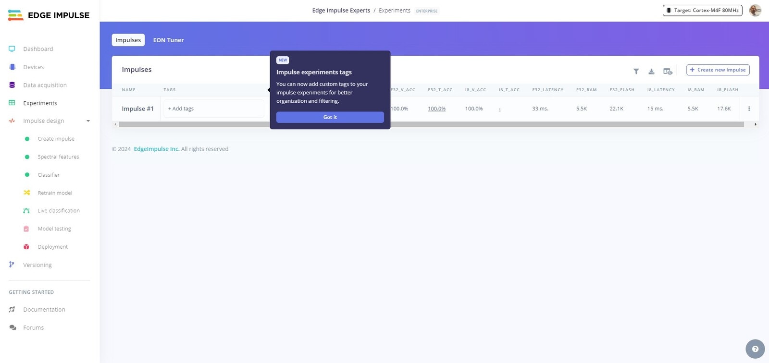Click the scrollbar right arrow
This screenshot has height=363, width=769.
pos(756,124)
